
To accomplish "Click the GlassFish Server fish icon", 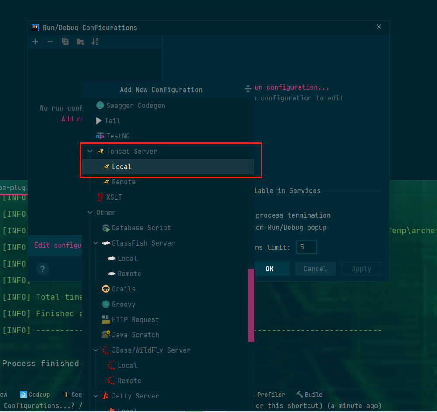I will coord(106,243).
